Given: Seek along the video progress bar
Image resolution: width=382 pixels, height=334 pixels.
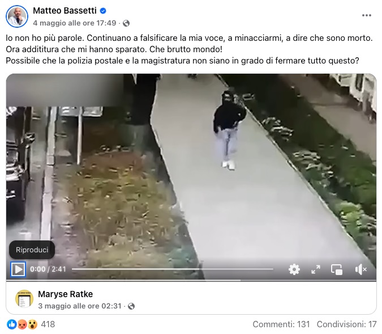Looking at the screenshot, I should [x=172, y=269].
